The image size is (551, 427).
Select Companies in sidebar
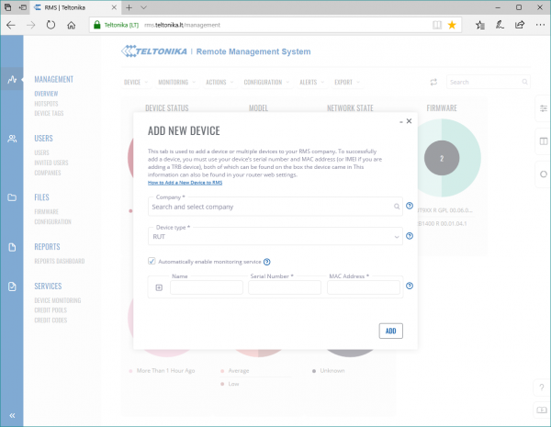click(x=48, y=173)
